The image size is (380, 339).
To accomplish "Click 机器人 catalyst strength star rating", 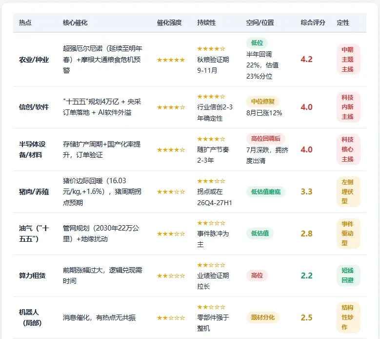I will tap(171, 318).
